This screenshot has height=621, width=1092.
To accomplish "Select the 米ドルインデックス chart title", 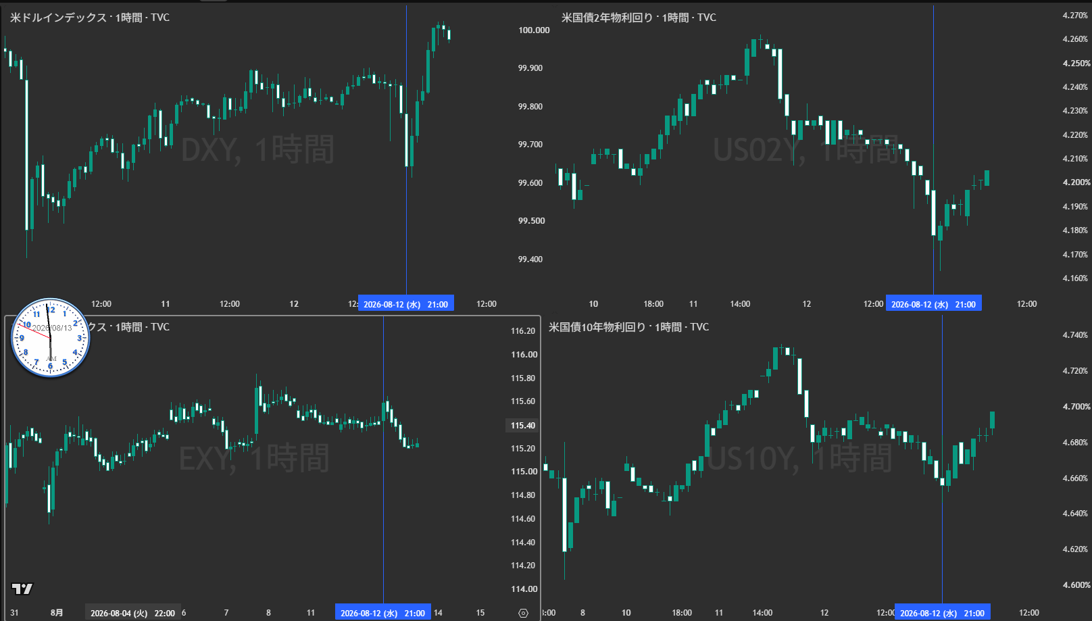I will point(90,18).
